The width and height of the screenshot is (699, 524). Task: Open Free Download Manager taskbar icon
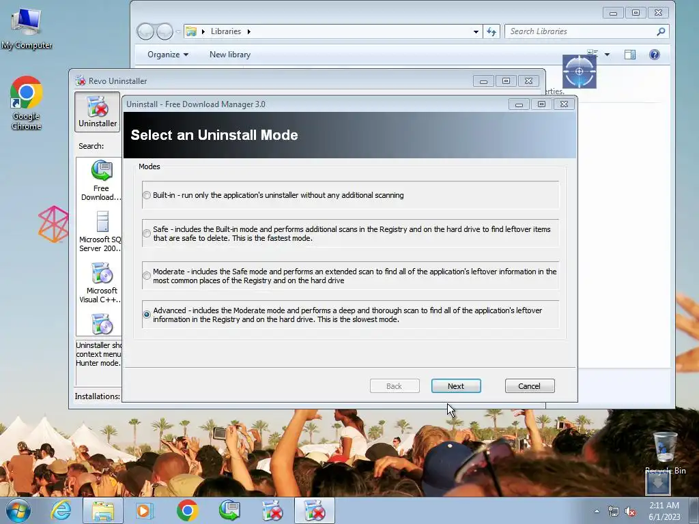click(x=229, y=510)
